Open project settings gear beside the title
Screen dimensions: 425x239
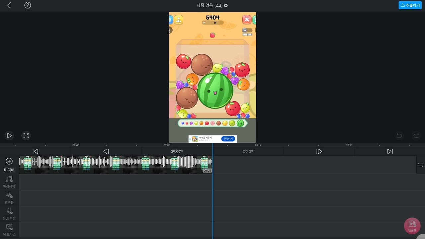point(226,5)
